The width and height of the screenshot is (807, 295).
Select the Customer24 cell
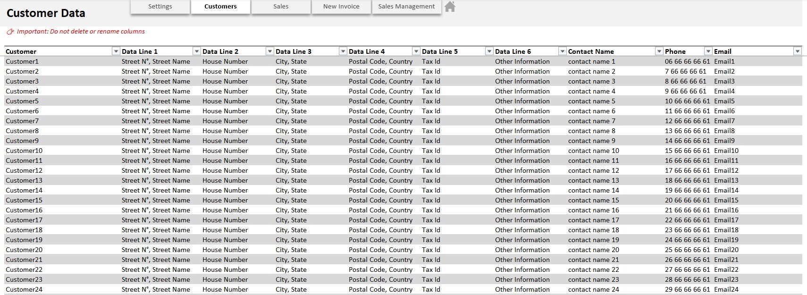click(x=62, y=289)
